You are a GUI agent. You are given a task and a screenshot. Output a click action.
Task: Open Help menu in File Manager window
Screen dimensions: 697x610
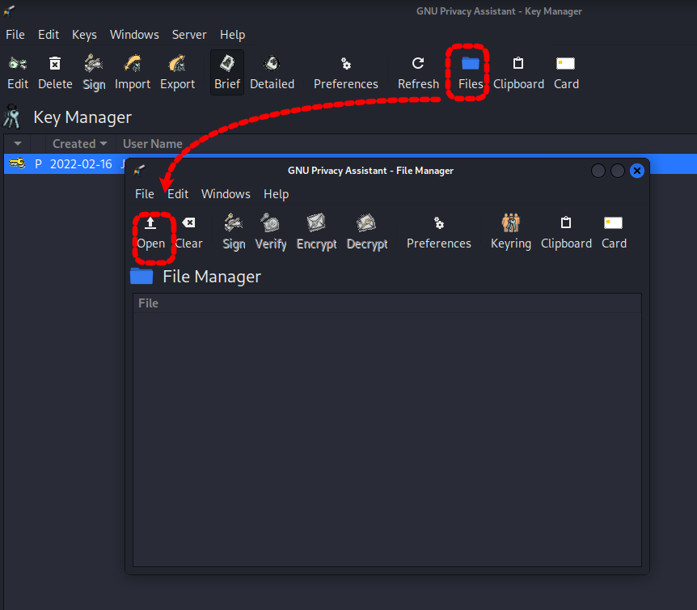click(x=276, y=194)
